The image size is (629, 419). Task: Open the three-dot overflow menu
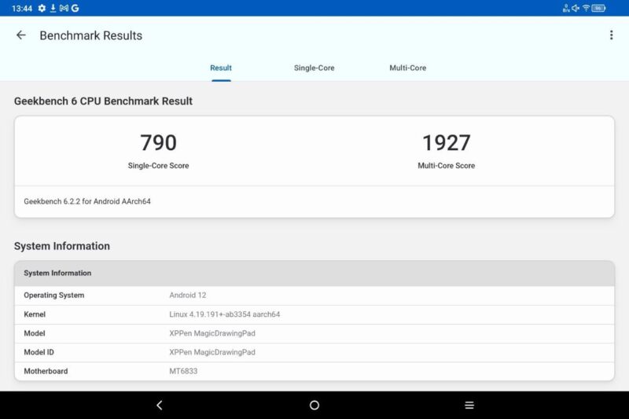coord(611,35)
